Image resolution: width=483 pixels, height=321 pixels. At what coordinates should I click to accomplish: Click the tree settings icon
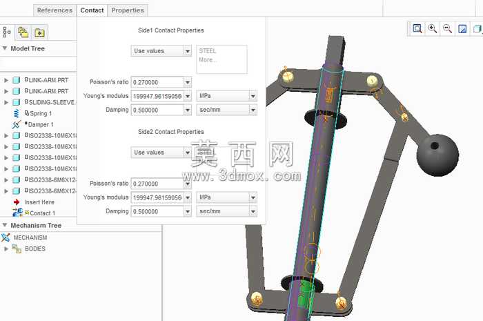(x=6, y=32)
